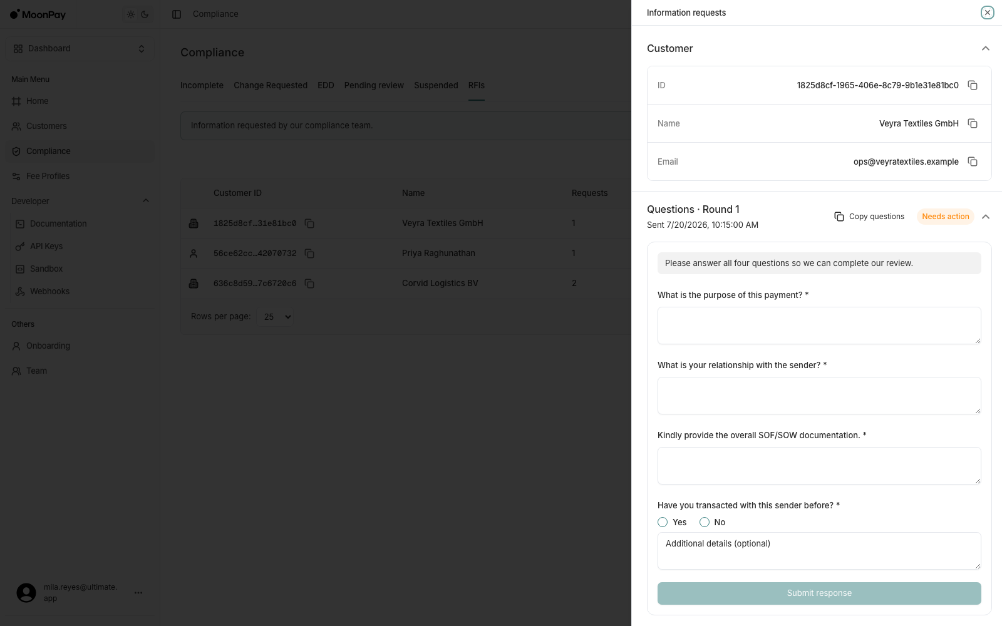Switch to the Suspended tab
The height and width of the screenshot is (626, 1002).
pos(436,85)
